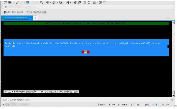This screenshot has height=109, width=177.
Task: Toggle full screen mode icon
Action: (85, 2)
